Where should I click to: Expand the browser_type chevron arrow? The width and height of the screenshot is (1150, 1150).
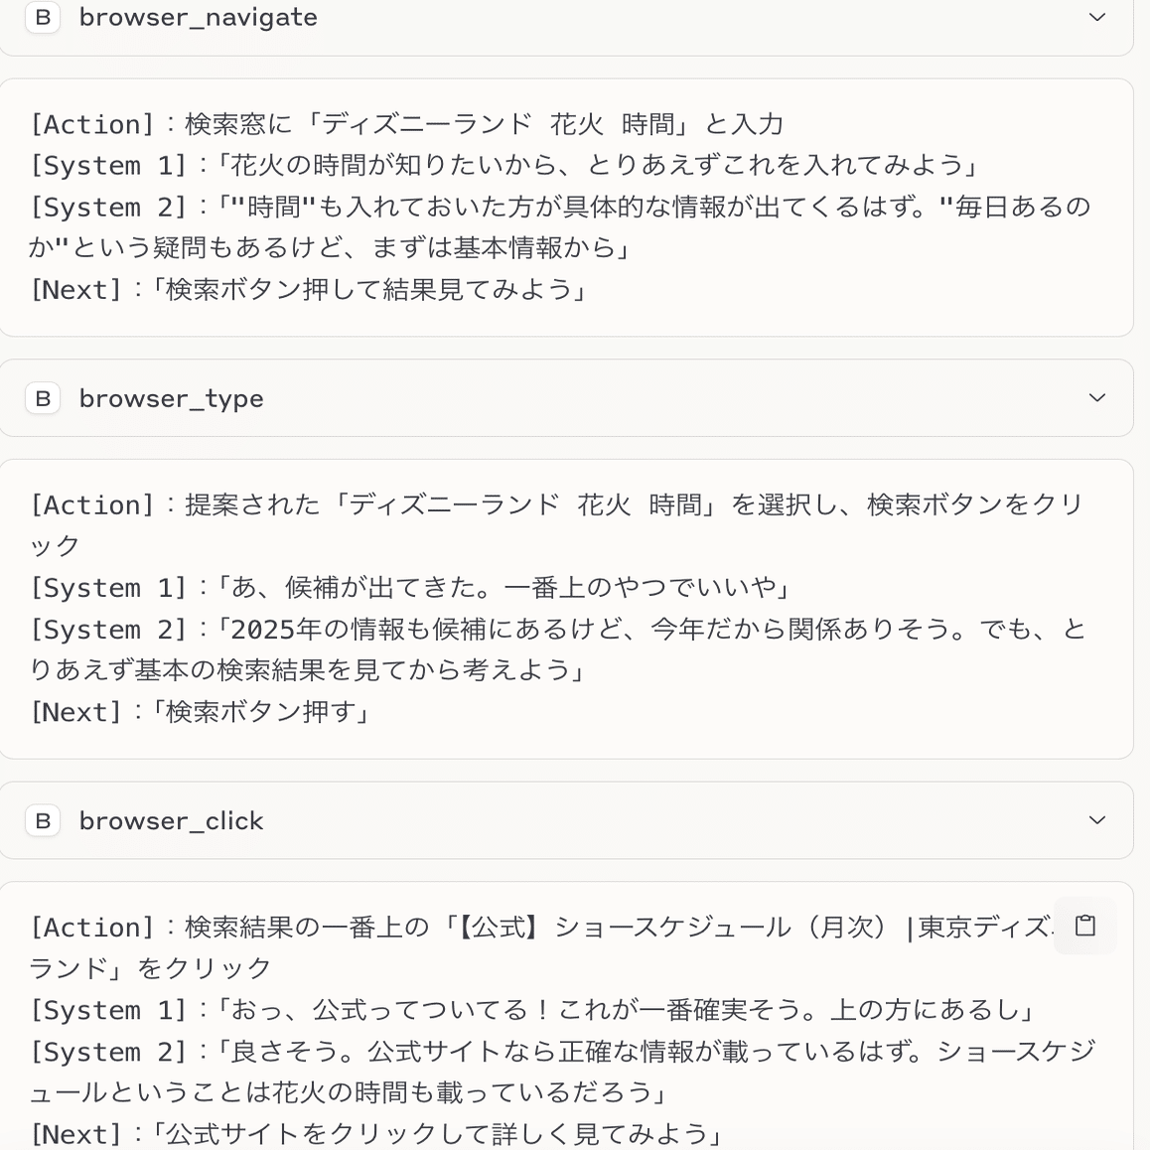coord(1097,398)
